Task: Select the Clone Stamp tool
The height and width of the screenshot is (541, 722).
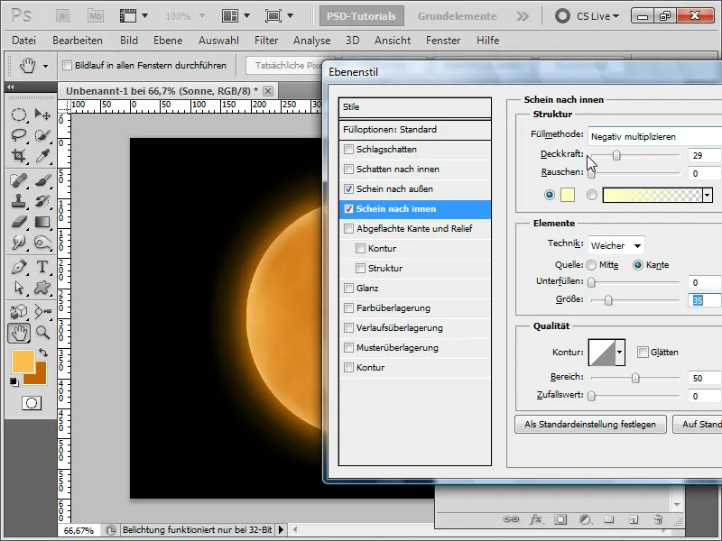Action: pos(18,201)
